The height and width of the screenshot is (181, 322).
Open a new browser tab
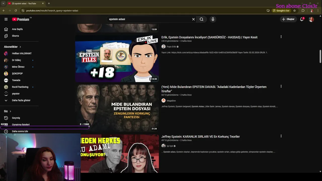tap(49, 4)
